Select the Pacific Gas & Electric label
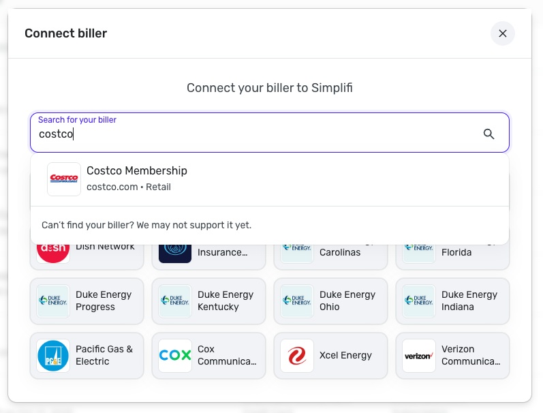The height and width of the screenshot is (413, 543). [x=104, y=356]
